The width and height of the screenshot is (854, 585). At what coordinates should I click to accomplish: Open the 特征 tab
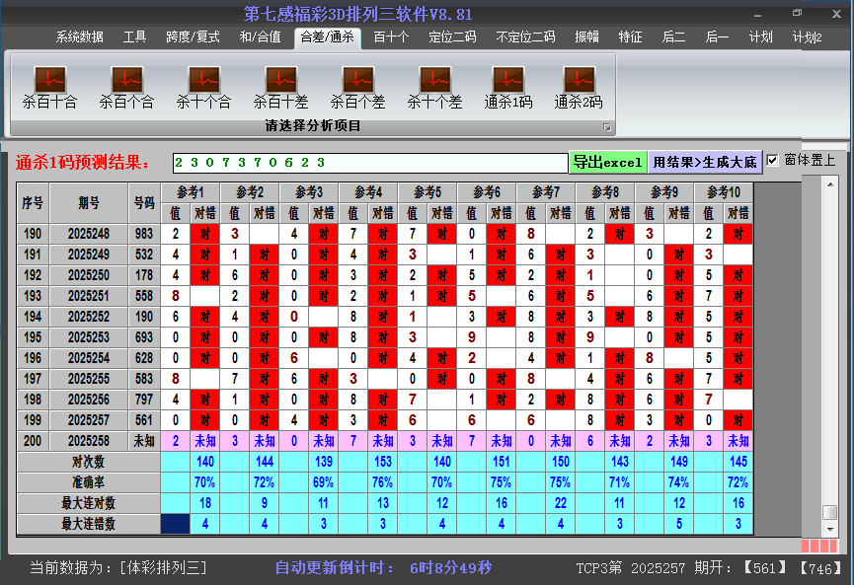click(630, 37)
